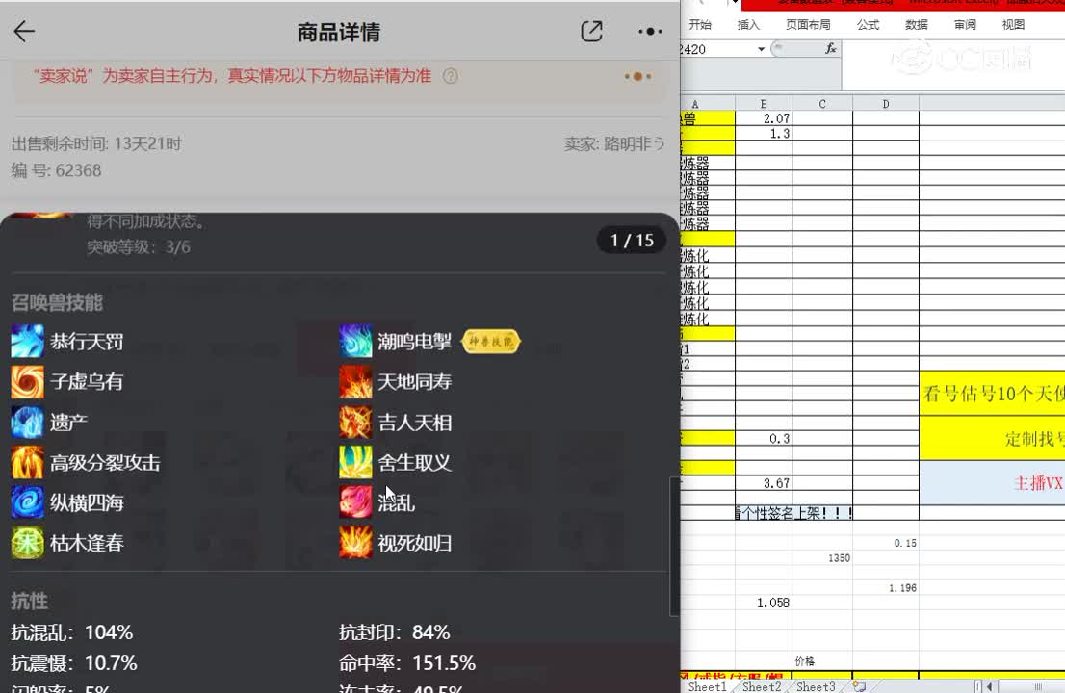The image size is (1065, 693).
Task: Switch to the 插入 ribbon tab
Action: pyautogui.click(x=750, y=25)
